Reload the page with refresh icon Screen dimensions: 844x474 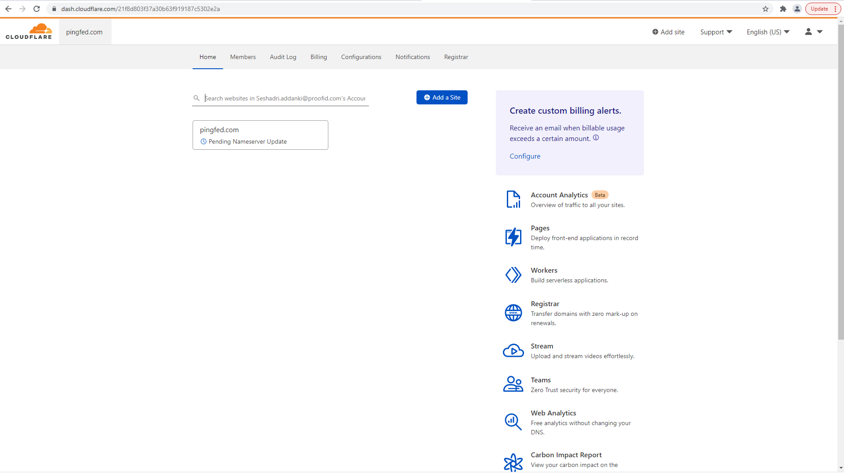pyautogui.click(x=37, y=9)
